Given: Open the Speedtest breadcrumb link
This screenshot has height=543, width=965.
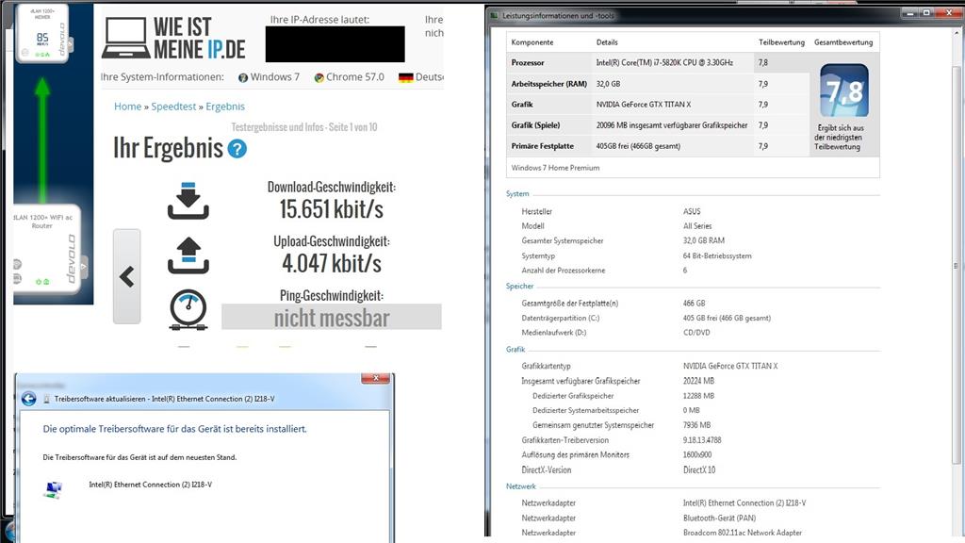Looking at the screenshot, I should [x=173, y=107].
